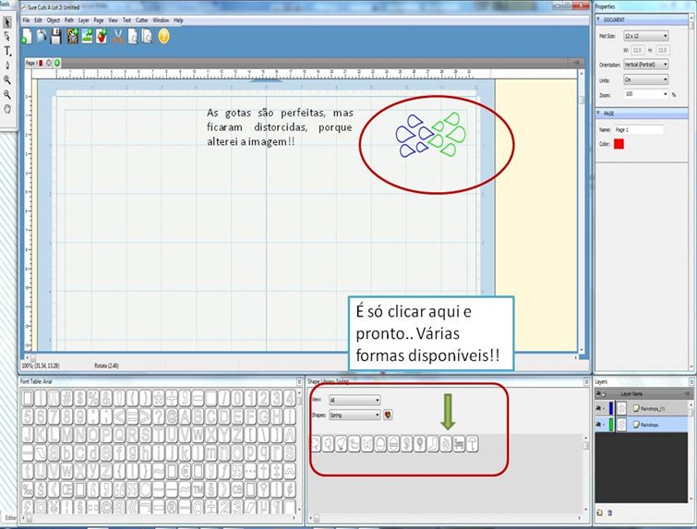Open the Shapes Spring dropdown
Viewport: 697px width, 529px height.
pyautogui.click(x=355, y=415)
